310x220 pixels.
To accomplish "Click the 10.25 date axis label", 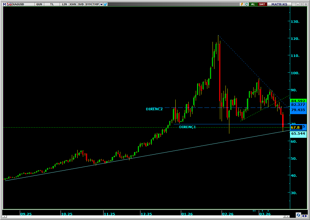I will [x=67, y=214].
